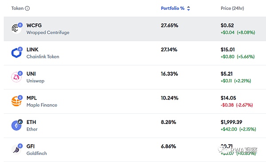Click the 27.65% portfolio value for WCFG
Screen dimensions: 266x162
point(169,25)
